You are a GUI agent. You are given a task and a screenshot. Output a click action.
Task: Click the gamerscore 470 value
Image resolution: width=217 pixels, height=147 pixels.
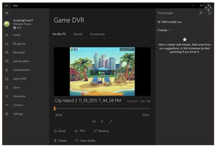19,28
